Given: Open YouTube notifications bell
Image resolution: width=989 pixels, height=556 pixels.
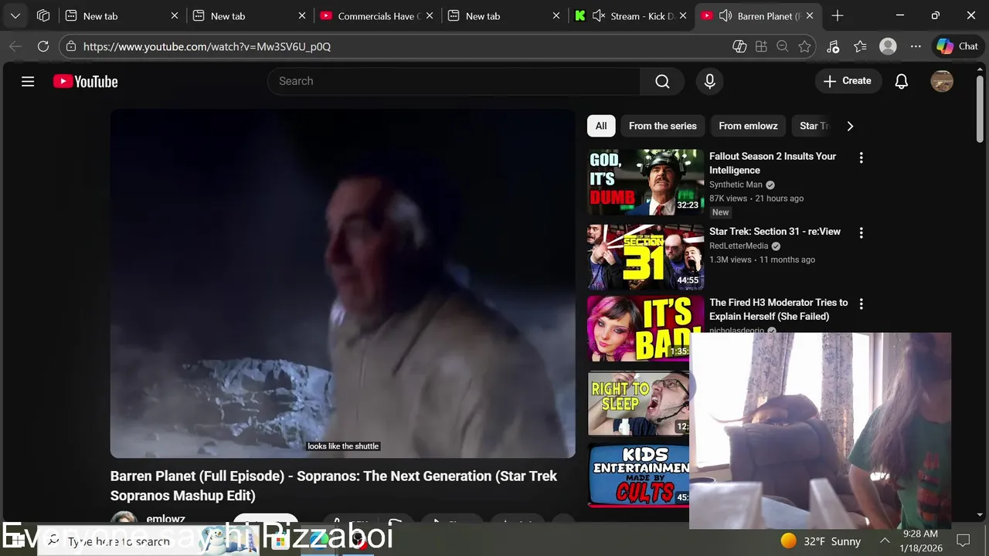Looking at the screenshot, I should point(902,81).
